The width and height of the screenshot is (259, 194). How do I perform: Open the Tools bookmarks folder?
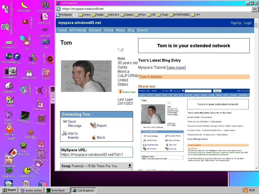click(163, 15)
